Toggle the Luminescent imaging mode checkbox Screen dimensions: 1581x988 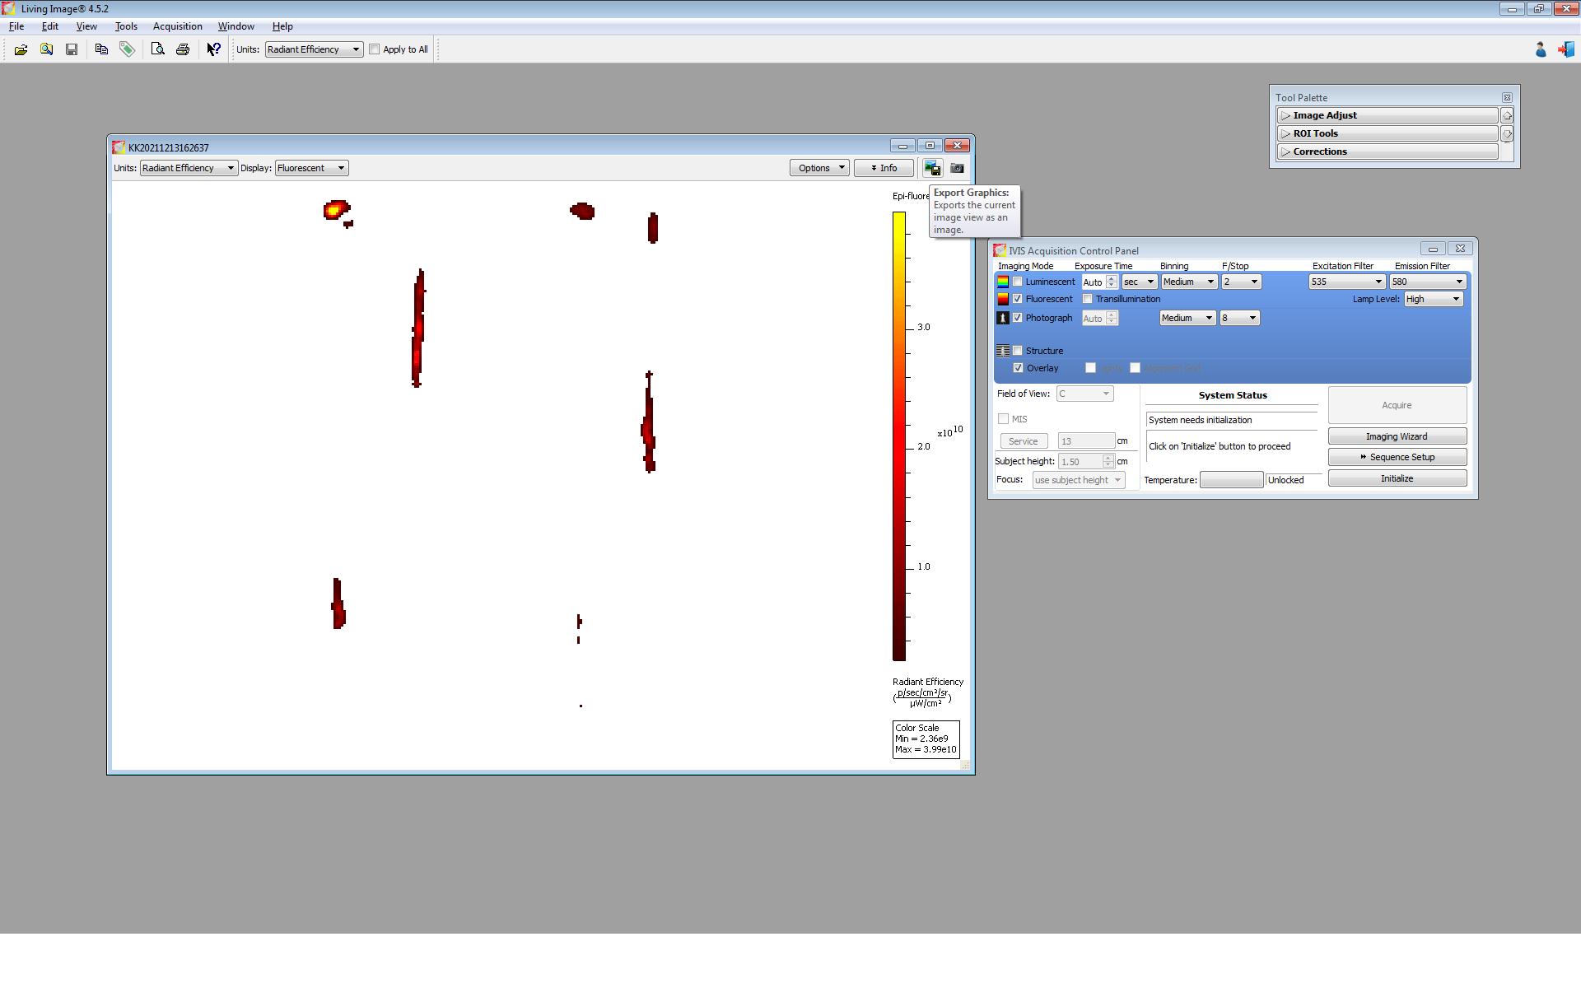(1018, 282)
